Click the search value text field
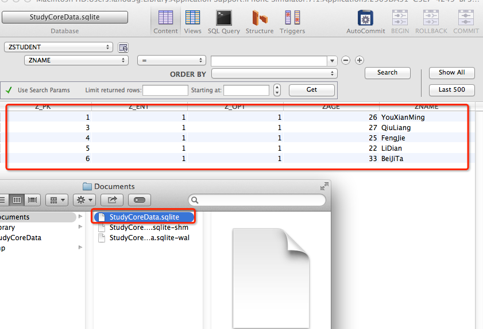The height and width of the screenshot is (329, 483). coord(269,61)
